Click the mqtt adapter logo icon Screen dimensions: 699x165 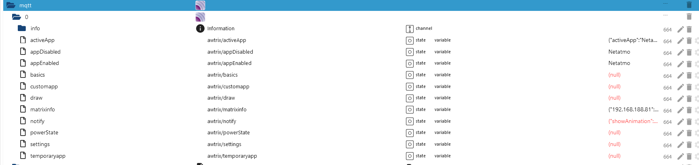(x=200, y=5)
